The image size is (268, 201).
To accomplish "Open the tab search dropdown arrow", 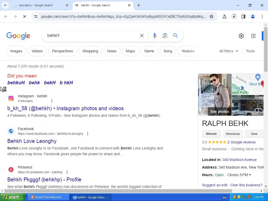I will [5, 5].
